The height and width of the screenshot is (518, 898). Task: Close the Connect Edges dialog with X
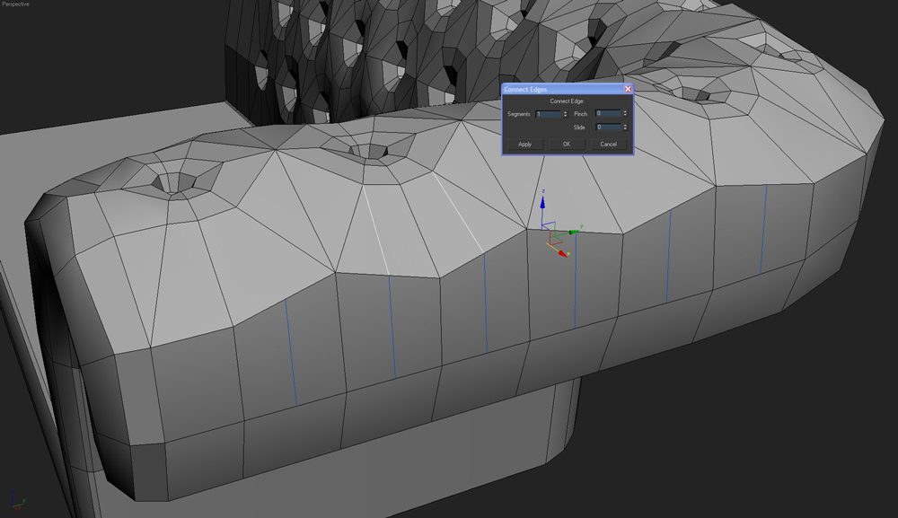click(x=628, y=89)
